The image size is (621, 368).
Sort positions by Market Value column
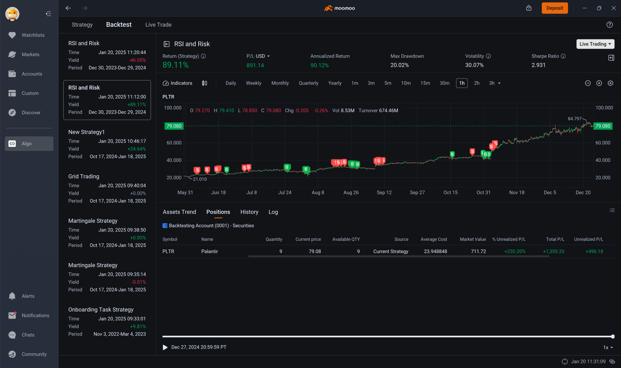click(473, 240)
